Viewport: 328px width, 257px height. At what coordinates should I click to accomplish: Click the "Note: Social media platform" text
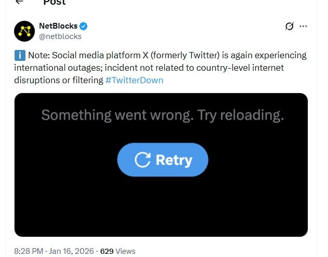pos(88,55)
